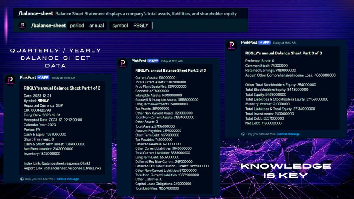Click 'Capital Lease Obligations: 249000000' line
Screen dimensions: 354x199
163,184
